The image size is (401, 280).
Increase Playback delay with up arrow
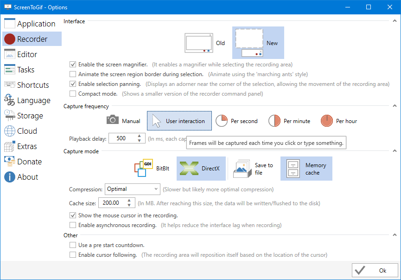[139, 136]
